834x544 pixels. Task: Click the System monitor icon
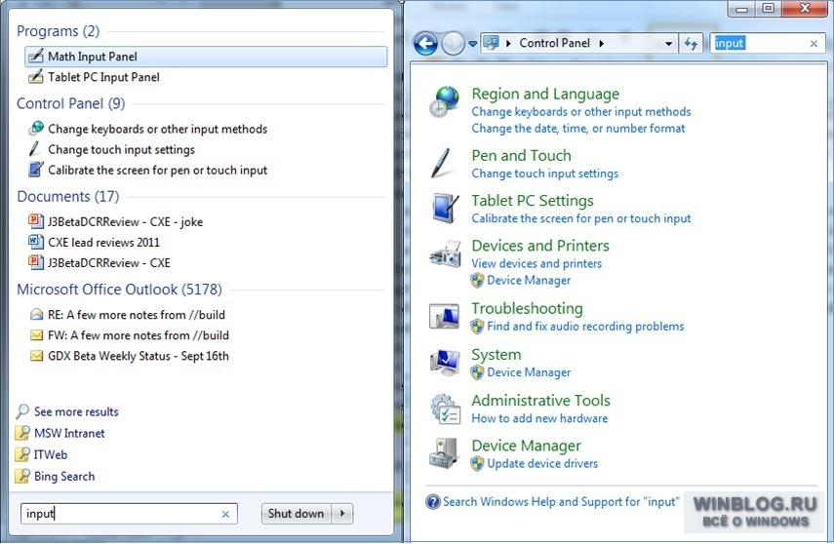pyautogui.click(x=445, y=362)
